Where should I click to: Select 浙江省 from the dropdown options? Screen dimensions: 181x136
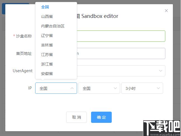click(56, 64)
